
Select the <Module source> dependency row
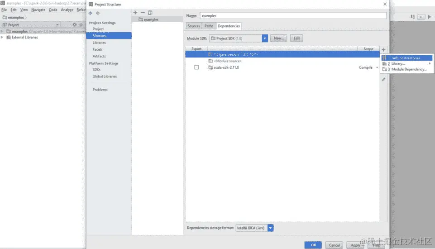[282, 61]
